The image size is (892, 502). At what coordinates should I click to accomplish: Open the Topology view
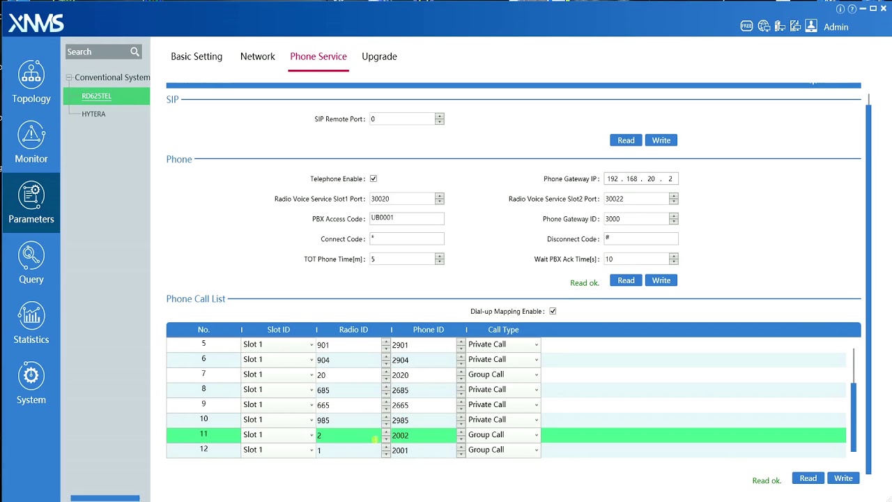31,82
